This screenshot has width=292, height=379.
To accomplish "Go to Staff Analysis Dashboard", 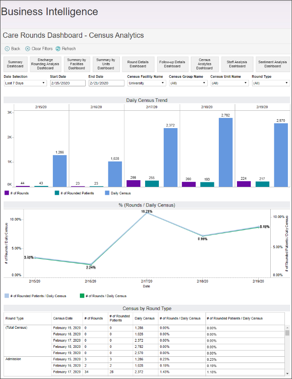I will pyautogui.click(x=237, y=64).
